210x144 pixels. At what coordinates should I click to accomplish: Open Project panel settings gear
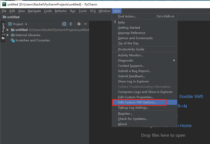coord(79,24)
